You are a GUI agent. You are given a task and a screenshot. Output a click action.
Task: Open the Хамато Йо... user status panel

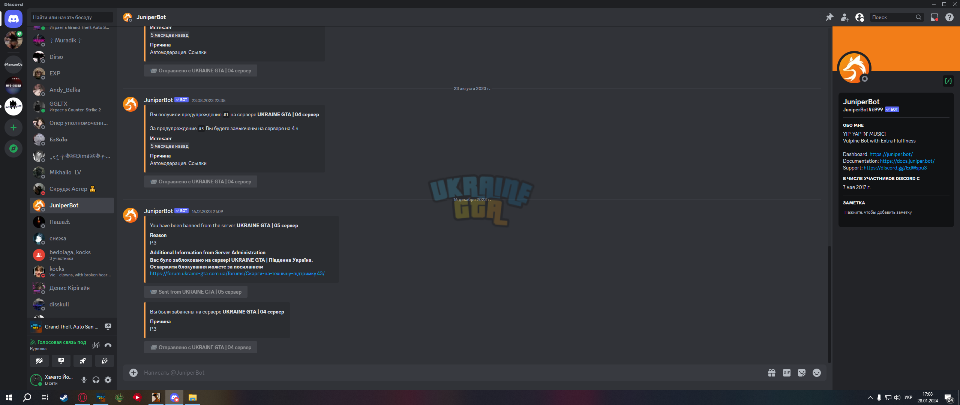coord(52,380)
